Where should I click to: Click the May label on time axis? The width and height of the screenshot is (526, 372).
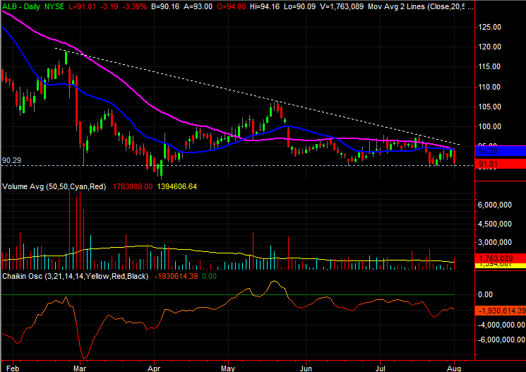tap(227, 367)
